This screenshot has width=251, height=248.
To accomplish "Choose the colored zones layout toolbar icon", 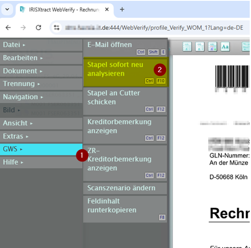I will tap(212, 46).
